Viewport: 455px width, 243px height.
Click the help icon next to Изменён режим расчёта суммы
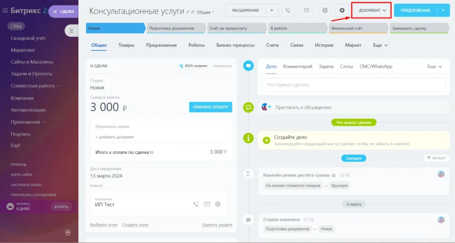334,175
